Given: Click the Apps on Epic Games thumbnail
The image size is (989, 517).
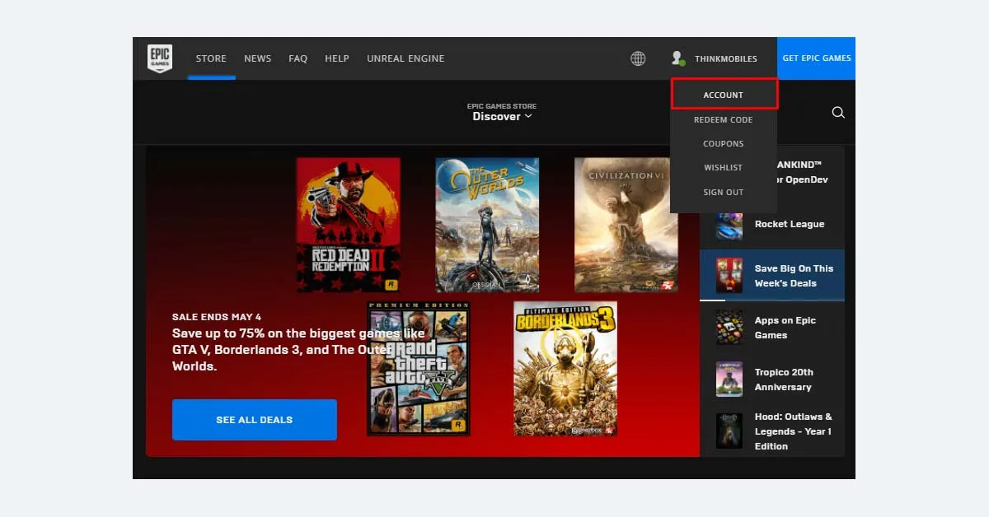Looking at the screenshot, I should point(729,328).
